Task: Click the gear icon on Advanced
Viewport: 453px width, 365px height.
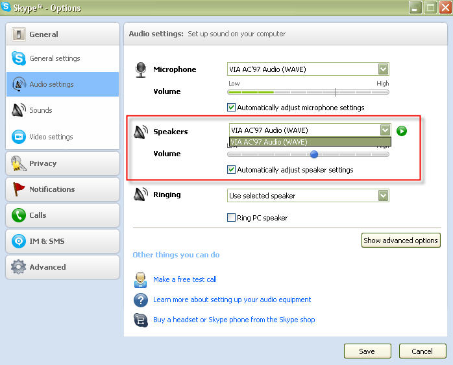Action: [x=18, y=267]
